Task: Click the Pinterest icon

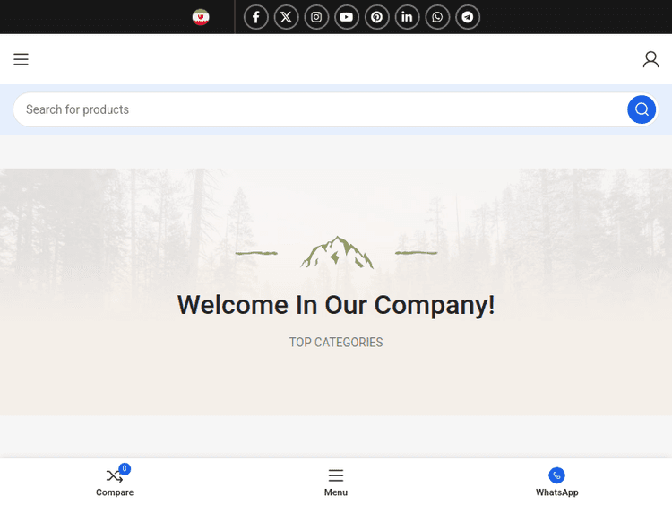Action: [376, 17]
